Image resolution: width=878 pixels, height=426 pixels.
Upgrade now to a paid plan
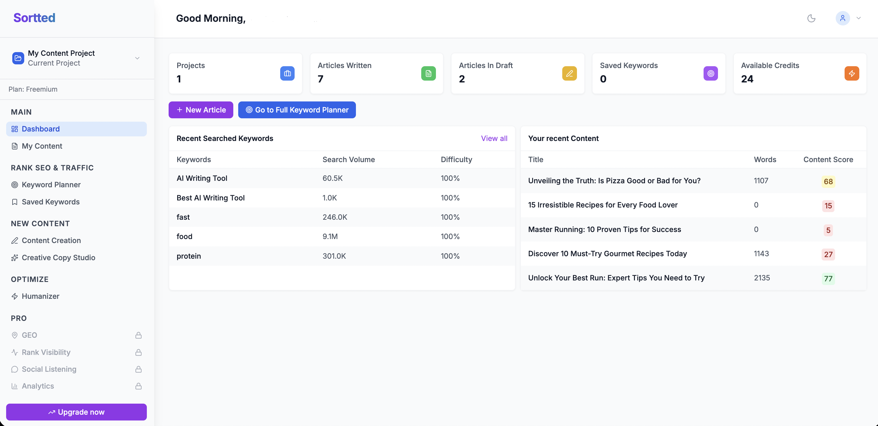(76, 412)
